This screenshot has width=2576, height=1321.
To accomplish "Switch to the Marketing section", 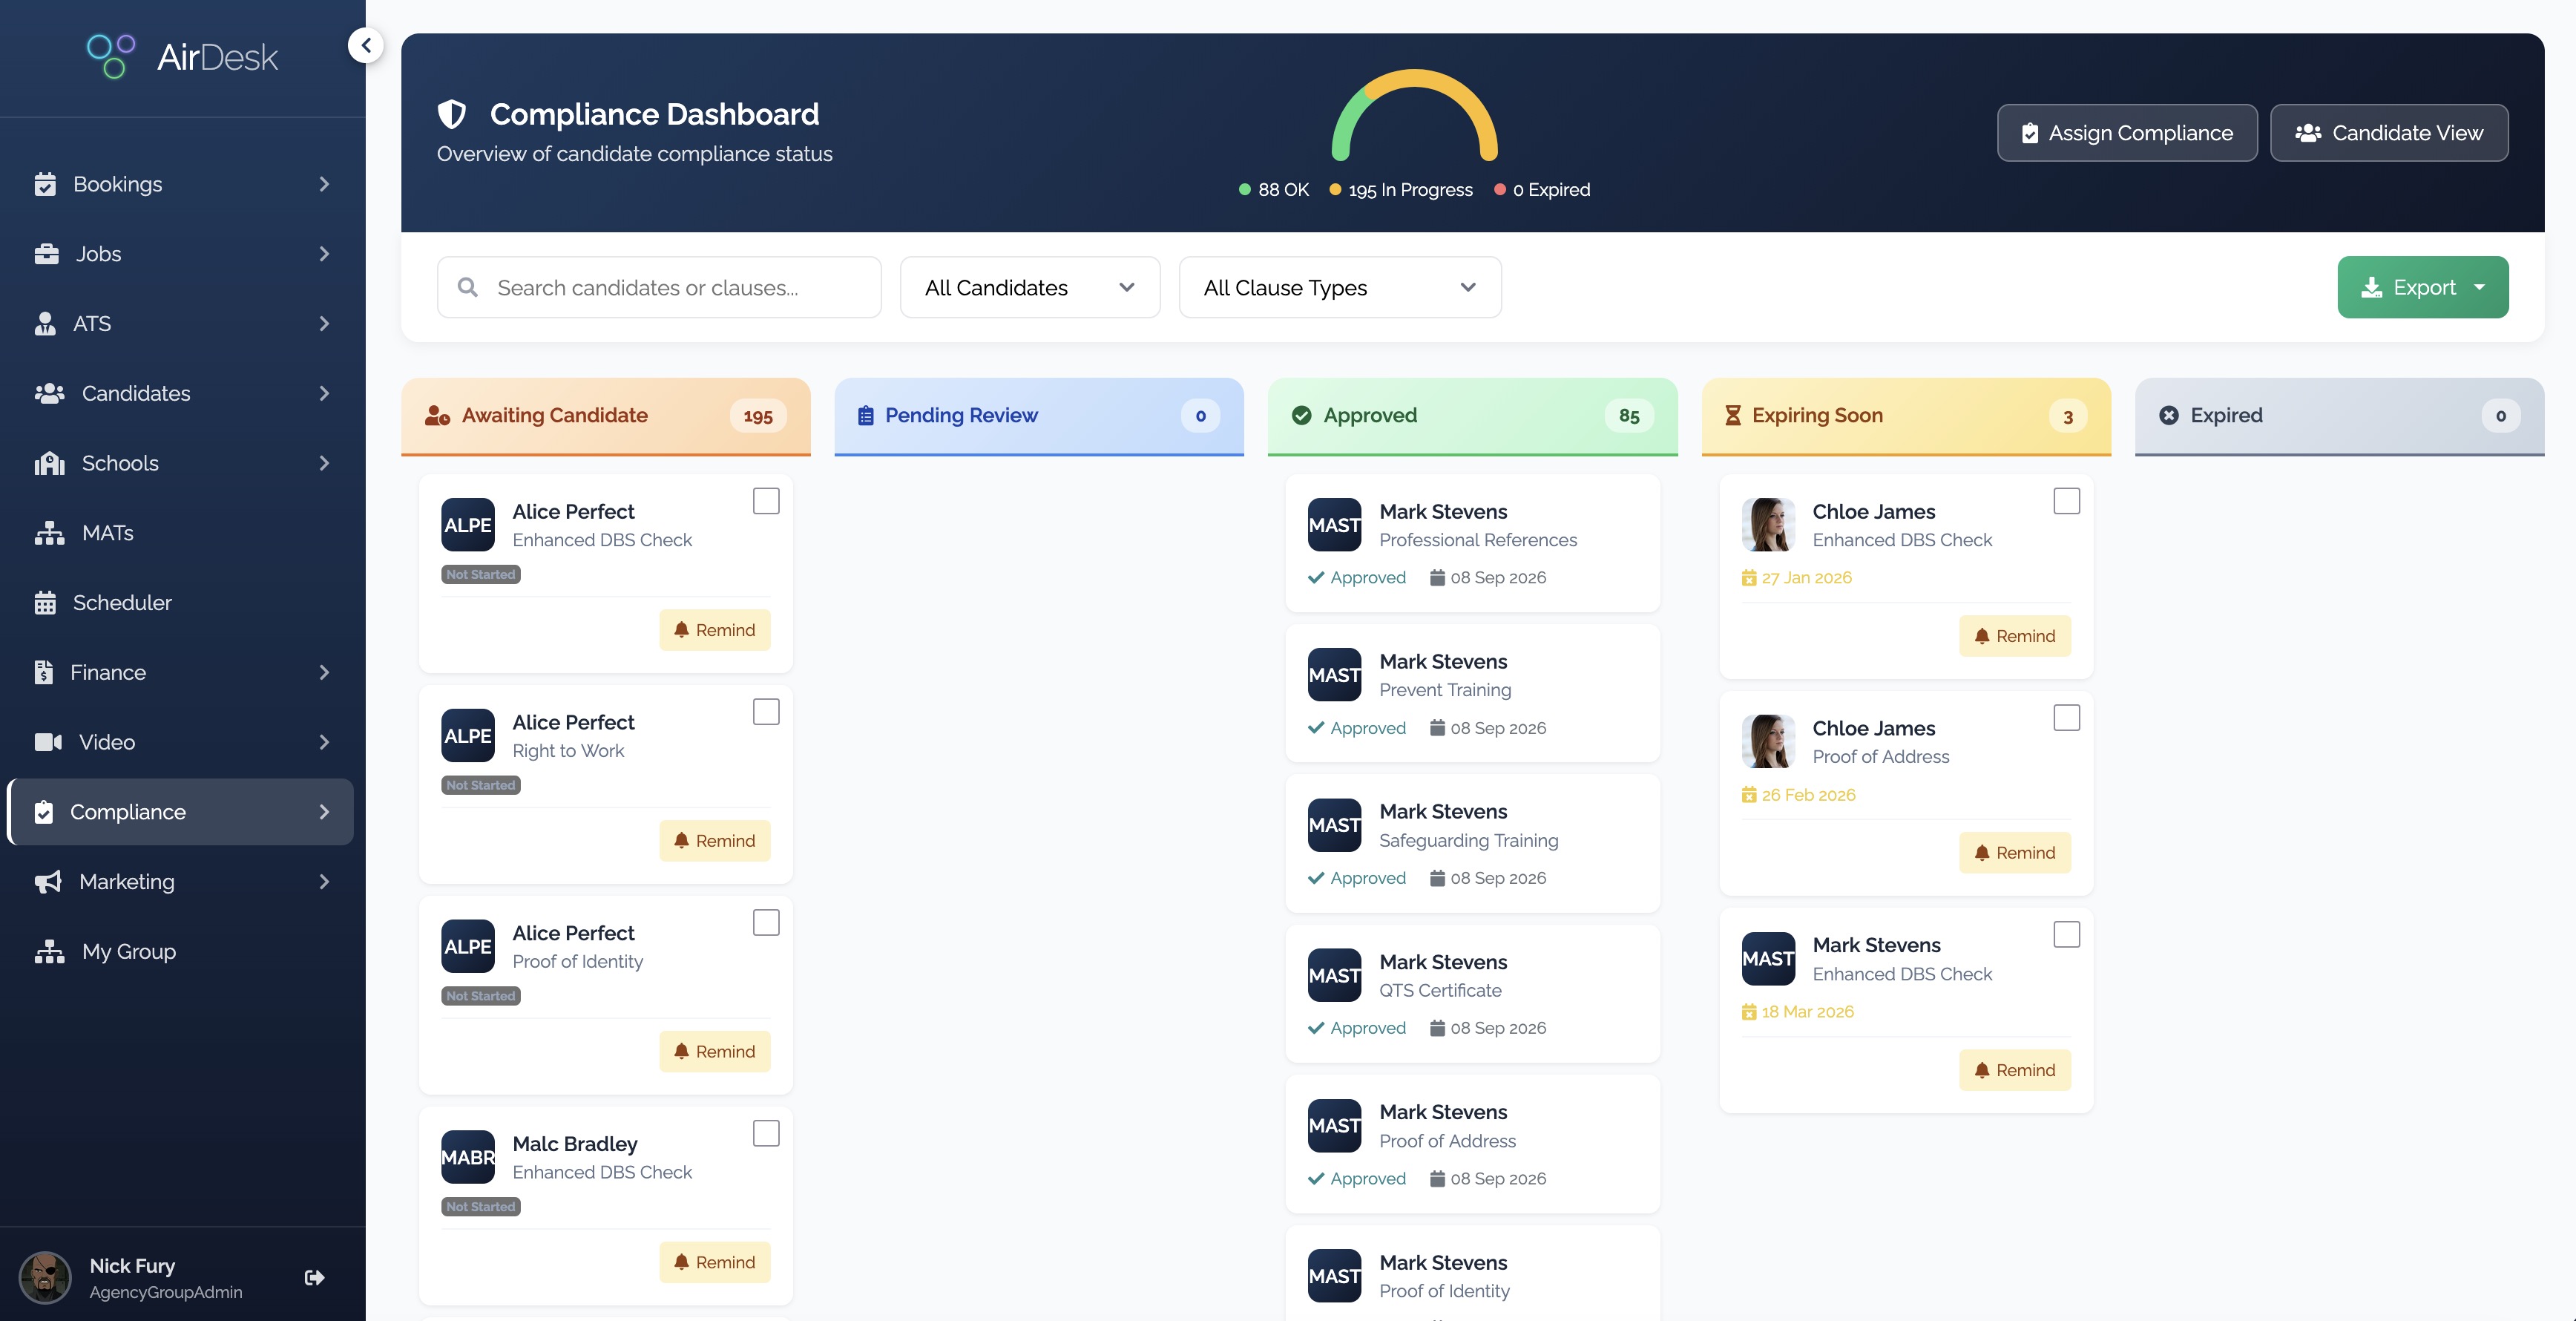I will pyautogui.click(x=126, y=881).
